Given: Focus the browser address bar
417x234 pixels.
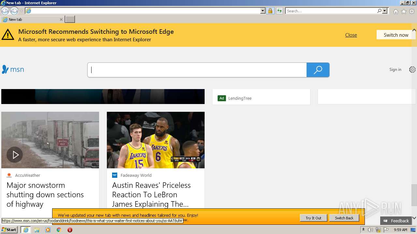Looking at the screenshot, I should click(146, 11).
